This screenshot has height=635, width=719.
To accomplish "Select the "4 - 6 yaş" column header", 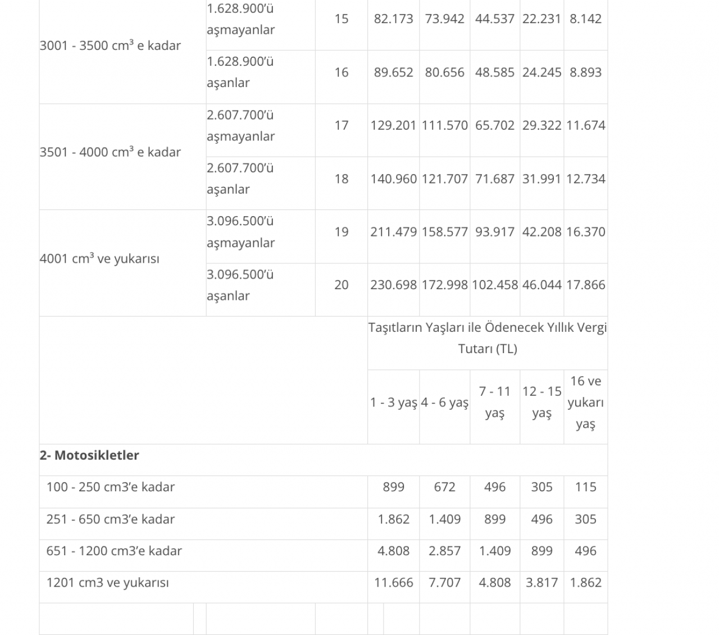I will 444,403.
